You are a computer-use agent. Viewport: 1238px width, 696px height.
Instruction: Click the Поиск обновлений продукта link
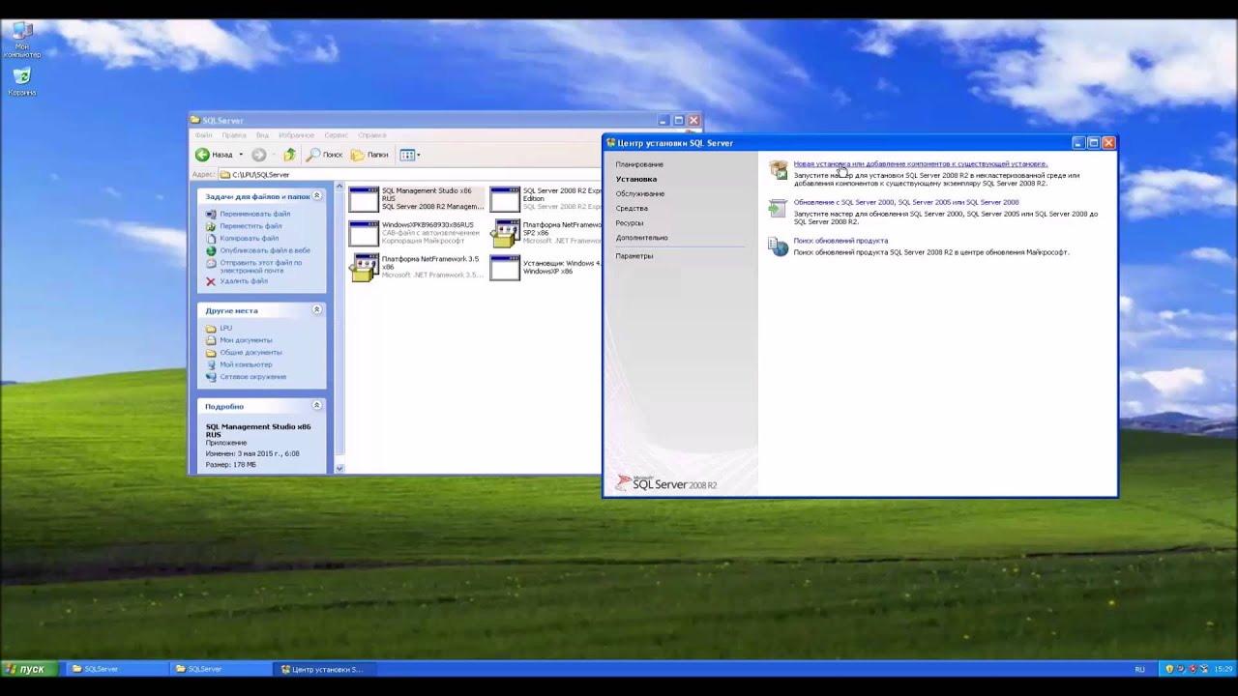click(x=840, y=241)
